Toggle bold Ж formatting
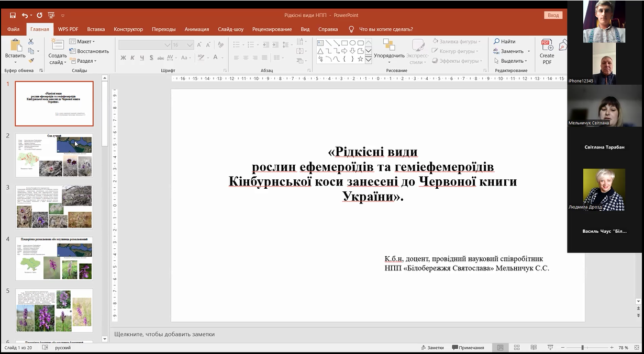Screen dimensions: 644x354 point(124,58)
